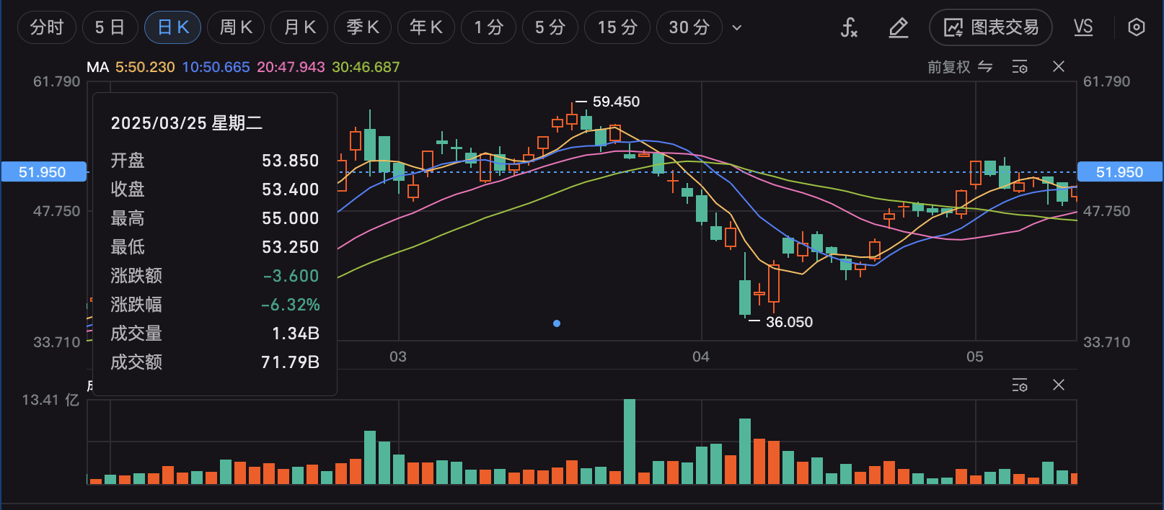The height and width of the screenshot is (510, 1164).
Task: Click the VS compare stocks icon
Action: [x=1083, y=28]
